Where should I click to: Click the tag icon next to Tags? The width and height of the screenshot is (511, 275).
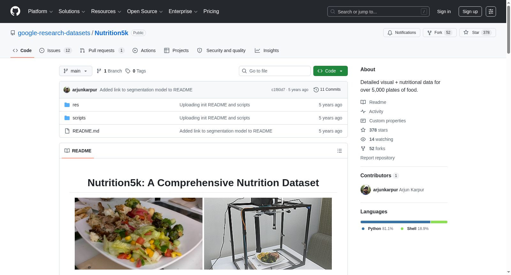click(128, 71)
